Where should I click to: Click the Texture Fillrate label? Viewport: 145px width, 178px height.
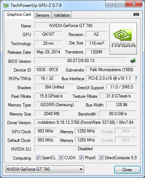pyautogui.click(x=85, y=96)
